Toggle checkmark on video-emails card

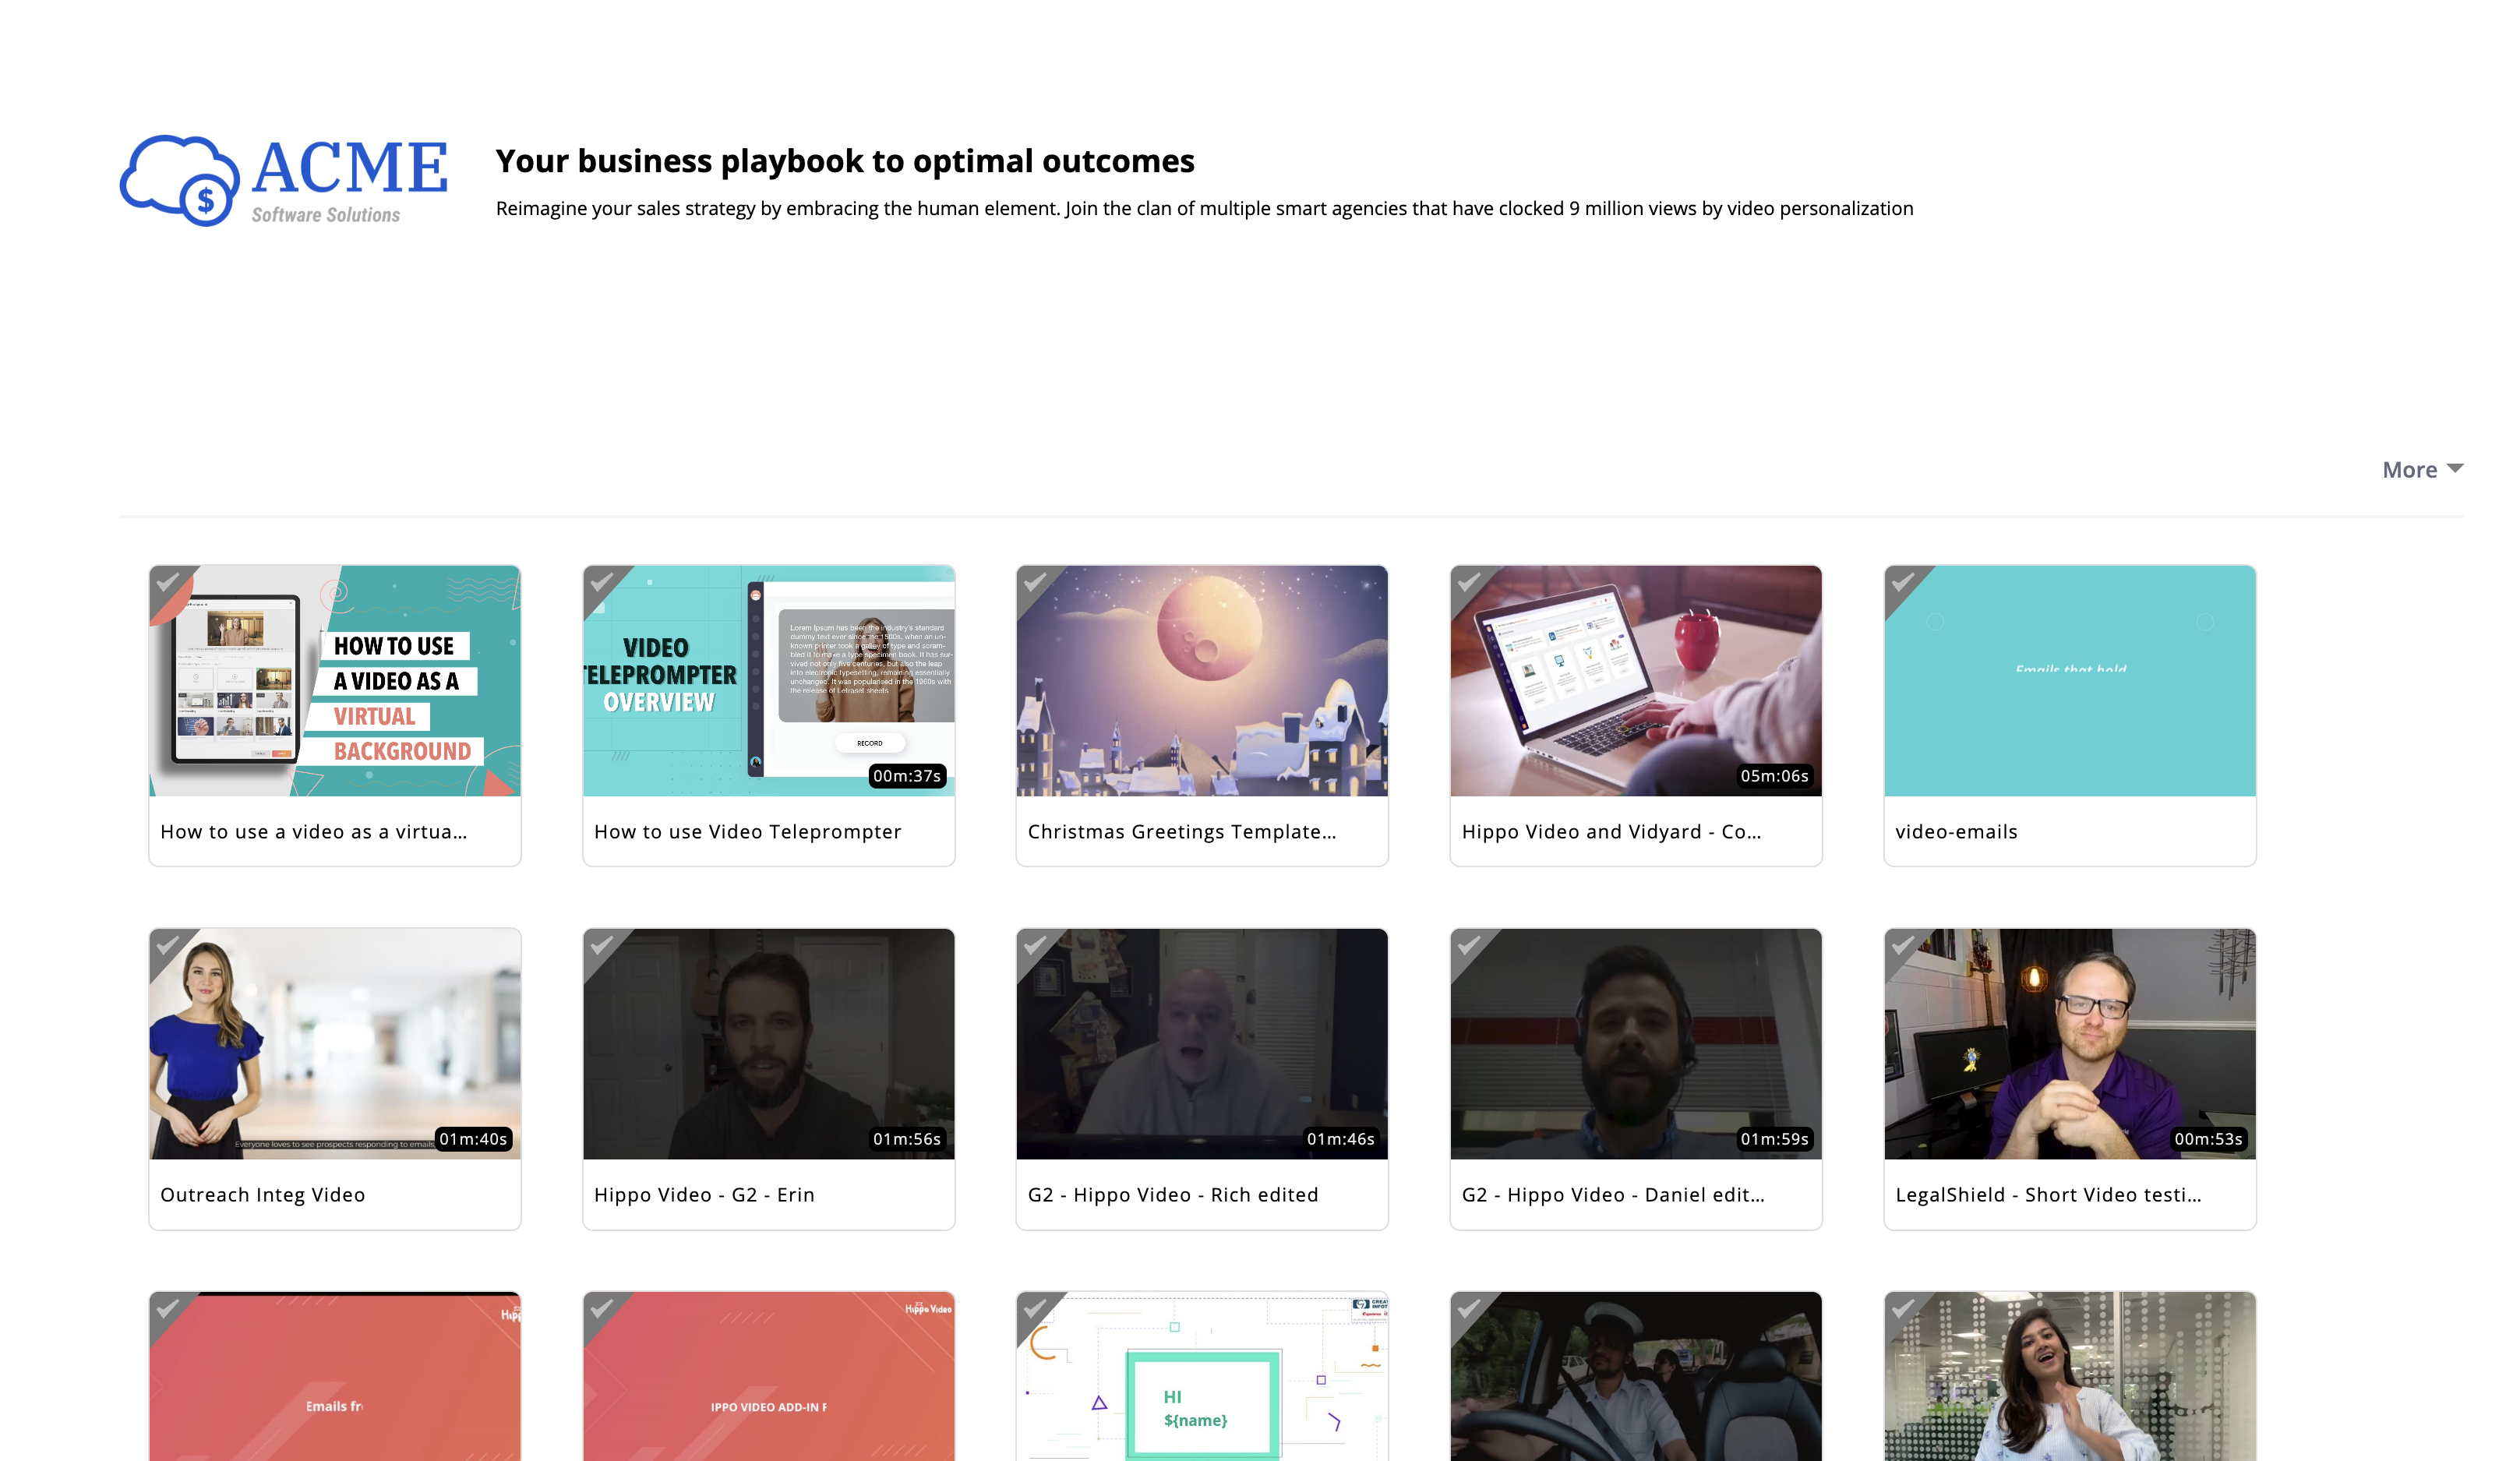tap(1903, 582)
